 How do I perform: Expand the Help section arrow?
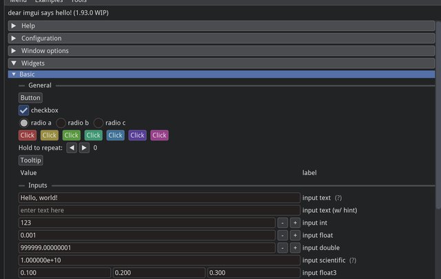14,26
